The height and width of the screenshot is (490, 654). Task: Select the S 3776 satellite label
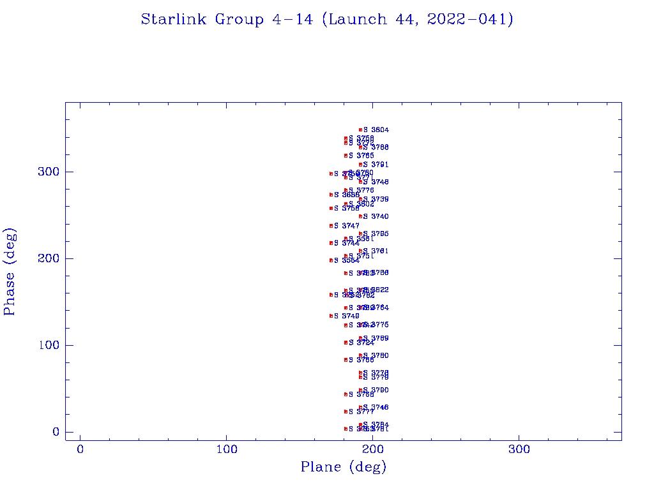(361, 190)
